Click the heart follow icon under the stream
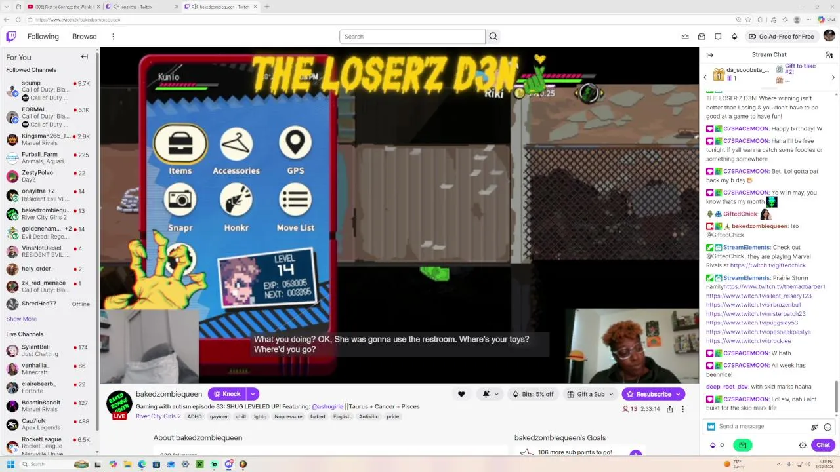Viewport: 840px width, 472px height. (x=461, y=394)
